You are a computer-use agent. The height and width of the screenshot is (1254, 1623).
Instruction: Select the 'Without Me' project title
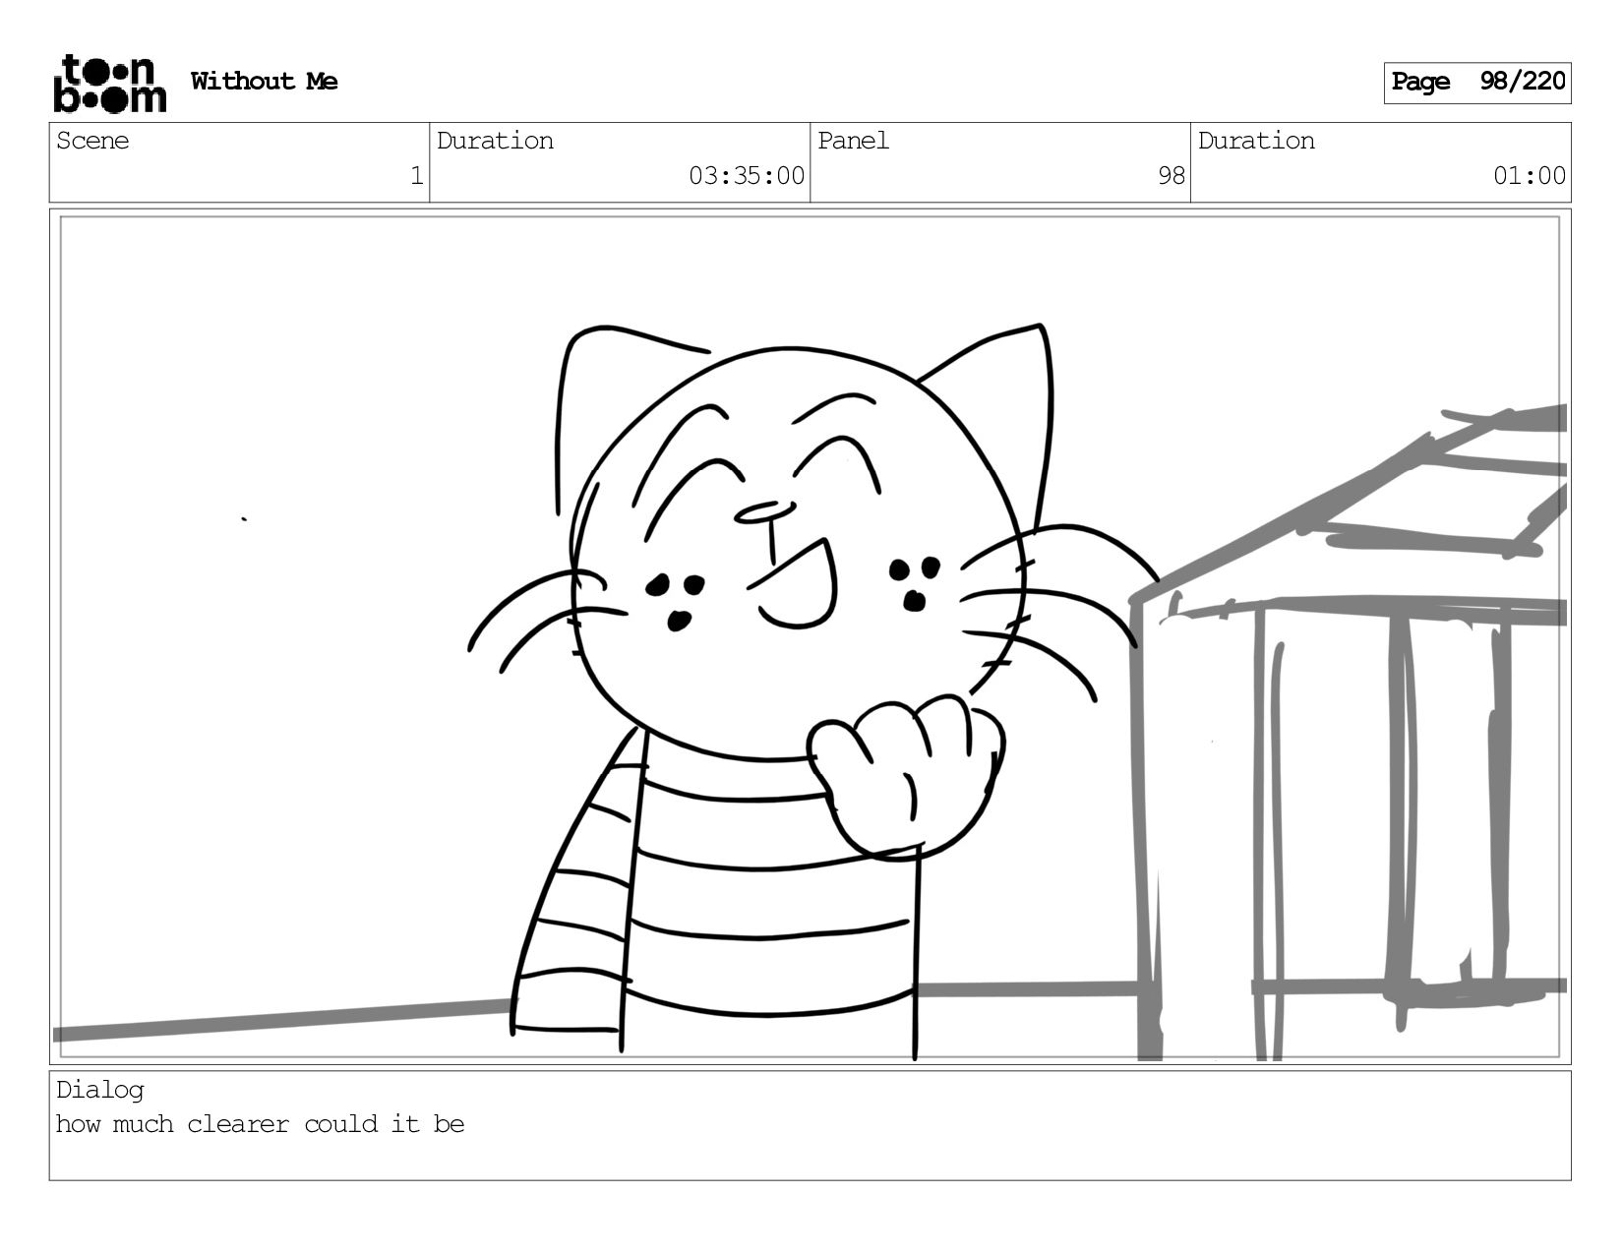pyautogui.click(x=264, y=82)
